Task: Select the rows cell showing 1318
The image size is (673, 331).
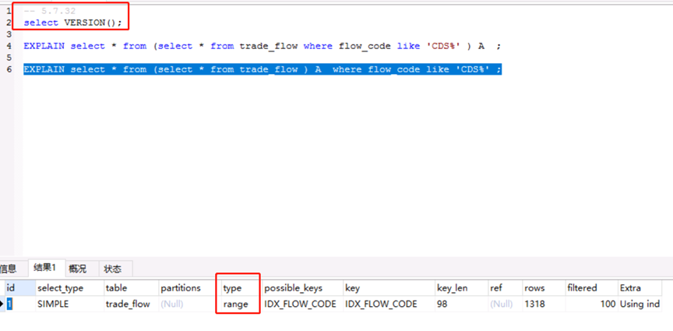Action: click(x=544, y=304)
